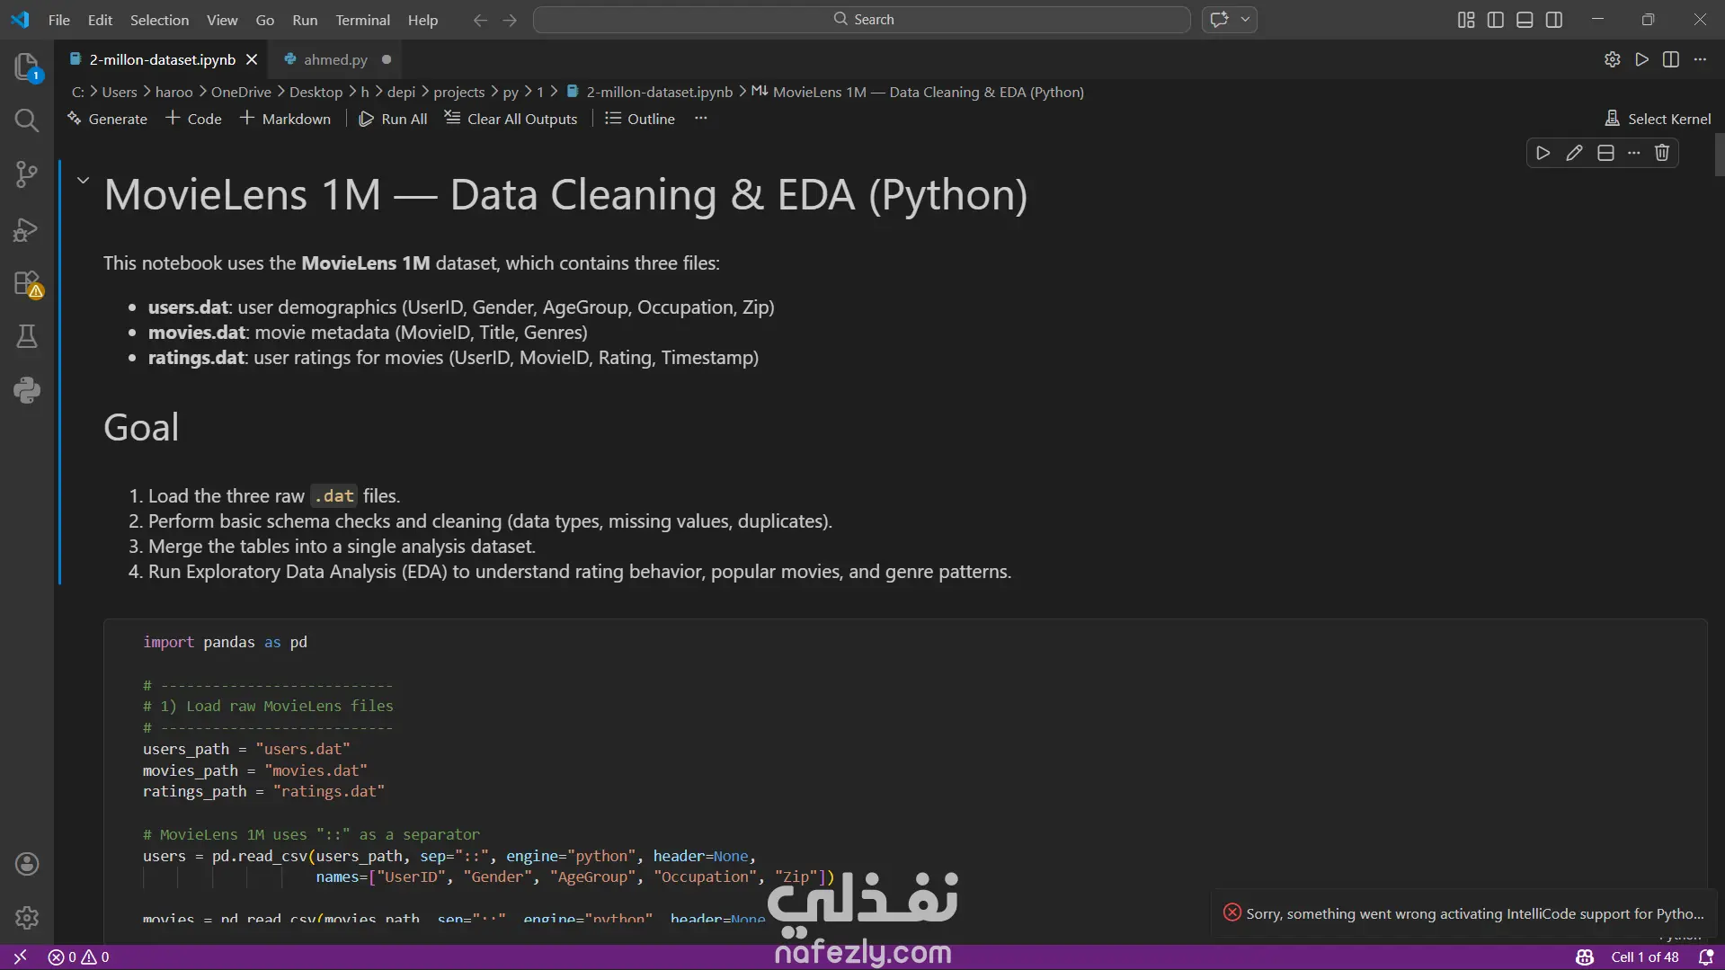This screenshot has width=1725, height=970.
Task: Open more cell actions in cell toolbar
Action: tap(1634, 153)
